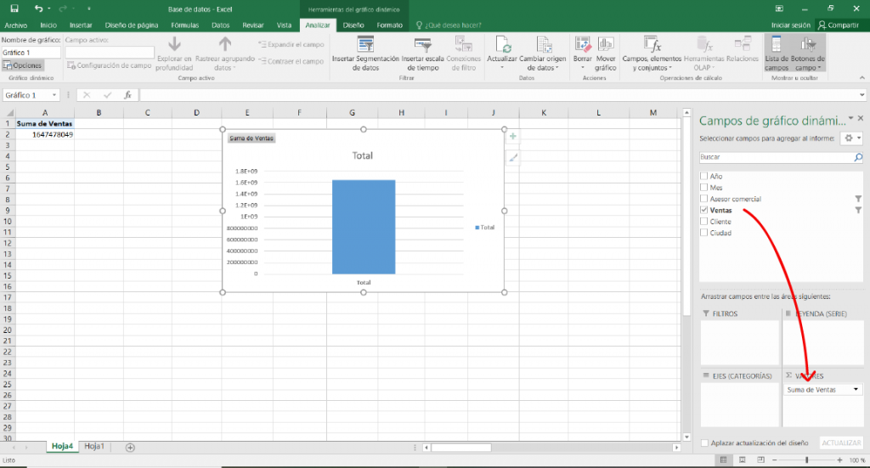Click the zoom slider handle
870x468 pixels.
[x=807, y=460]
